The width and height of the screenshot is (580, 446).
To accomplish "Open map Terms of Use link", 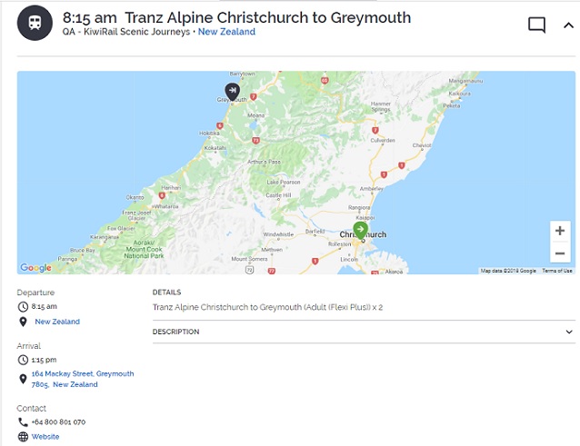I will 556,271.
